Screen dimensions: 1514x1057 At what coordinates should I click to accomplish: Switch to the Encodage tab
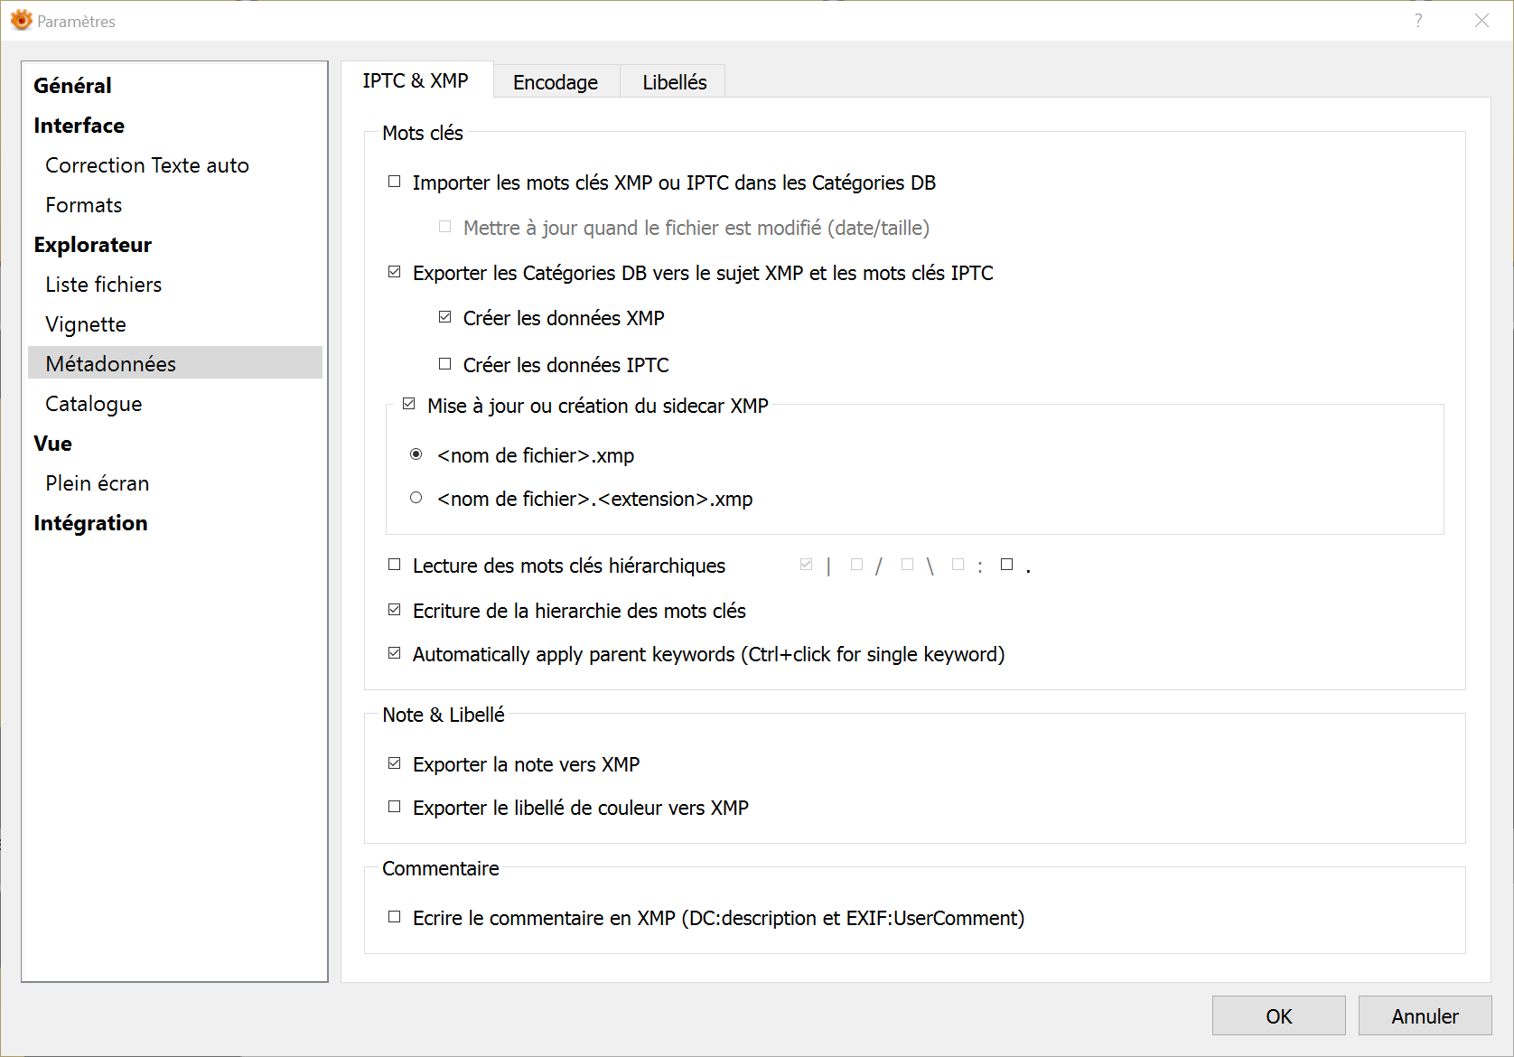[x=556, y=82]
